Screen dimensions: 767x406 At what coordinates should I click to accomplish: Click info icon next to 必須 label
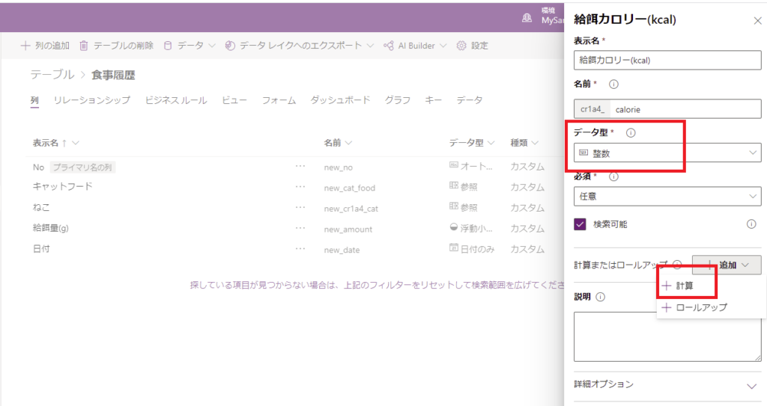click(x=613, y=176)
